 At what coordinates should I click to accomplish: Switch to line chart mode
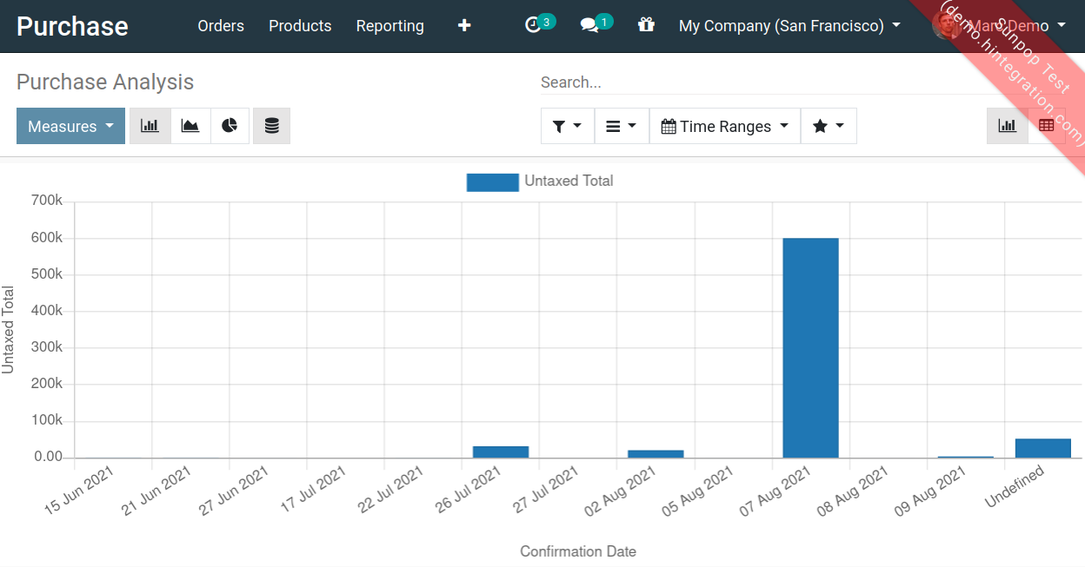[x=190, y=126]
